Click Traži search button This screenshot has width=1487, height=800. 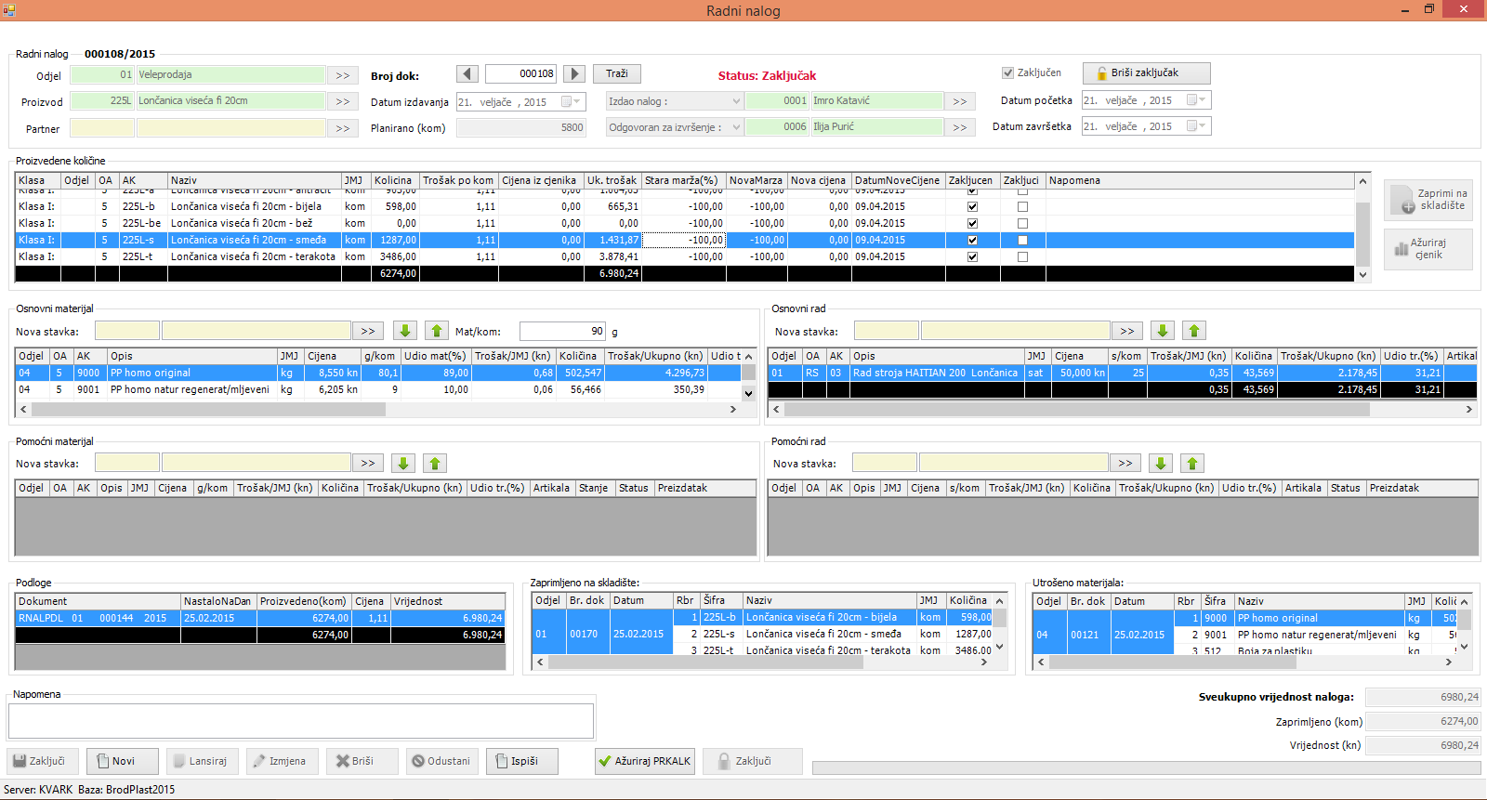coord(617,73)
